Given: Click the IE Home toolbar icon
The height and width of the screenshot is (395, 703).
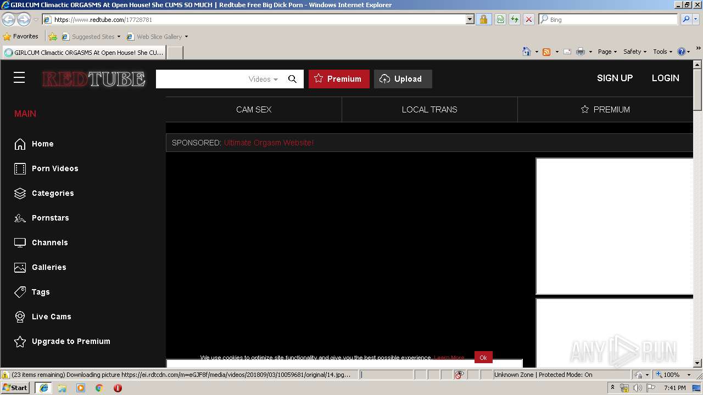Looking at the screenshot, I should [x=527, y=52].
